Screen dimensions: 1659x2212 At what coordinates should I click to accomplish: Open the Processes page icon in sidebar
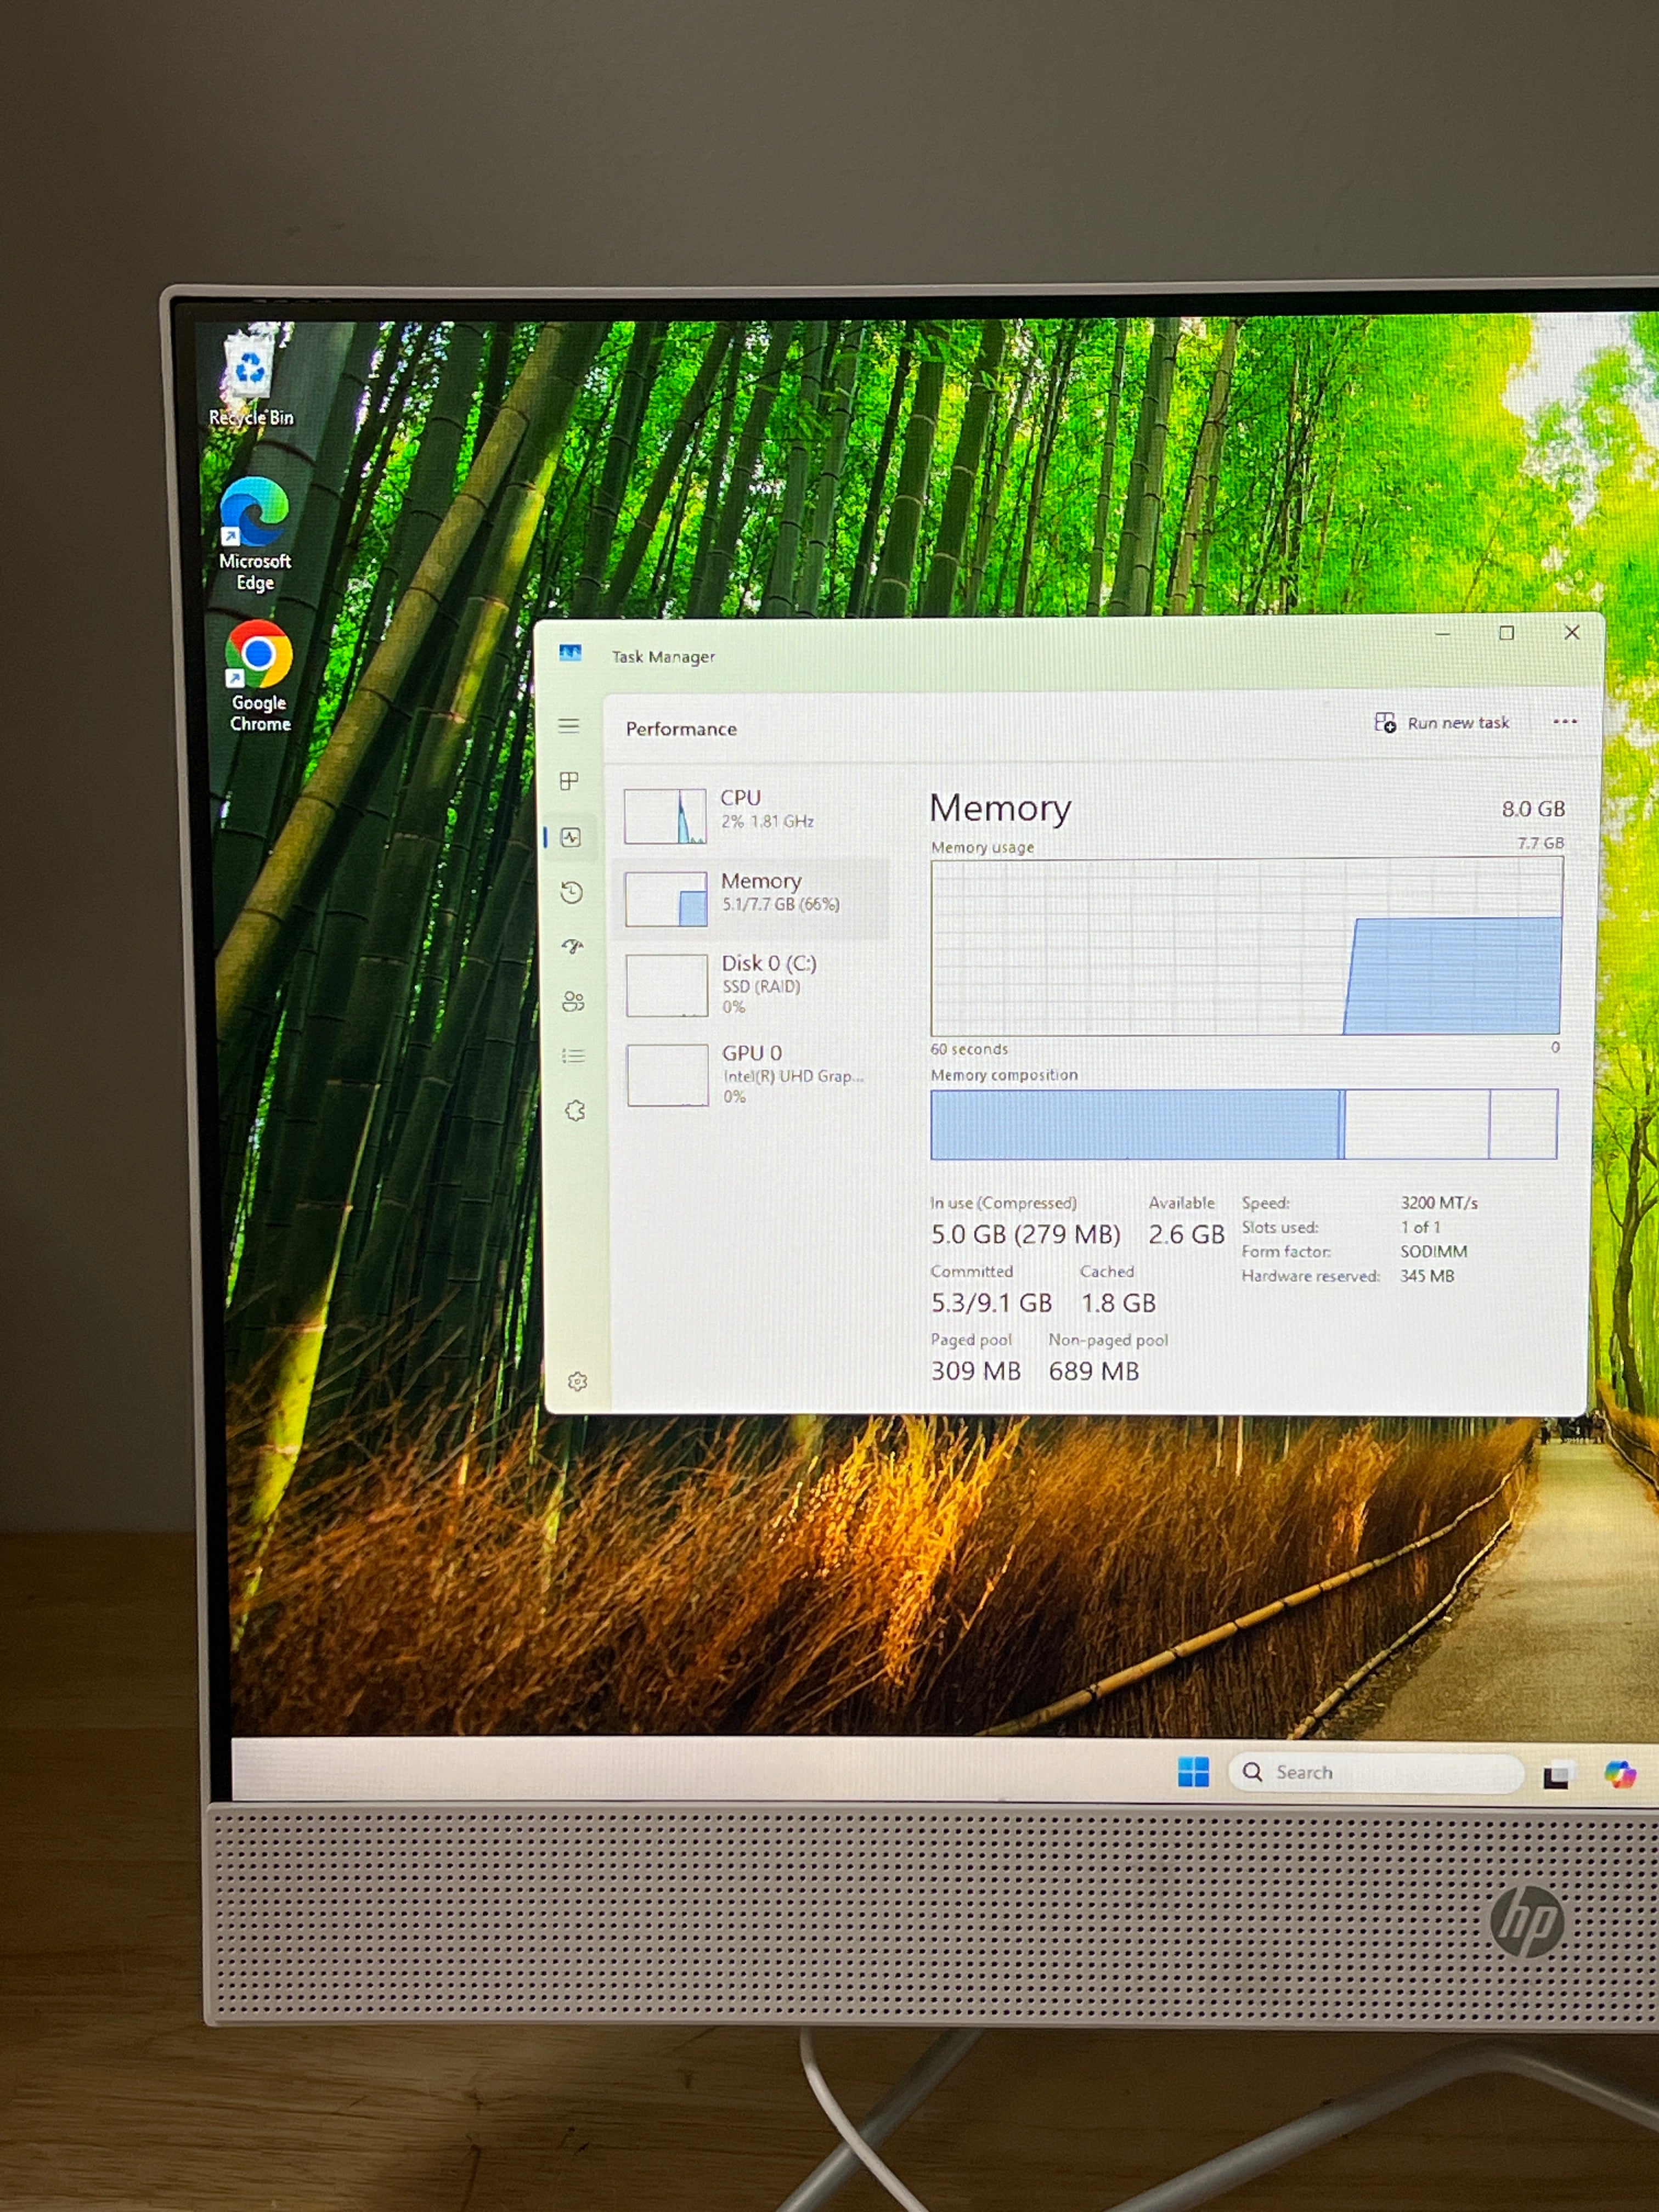tap(569, 781)
